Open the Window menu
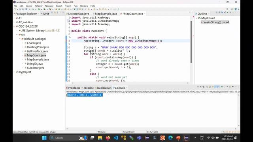This screenshot has height=142, width=253. 84,6
